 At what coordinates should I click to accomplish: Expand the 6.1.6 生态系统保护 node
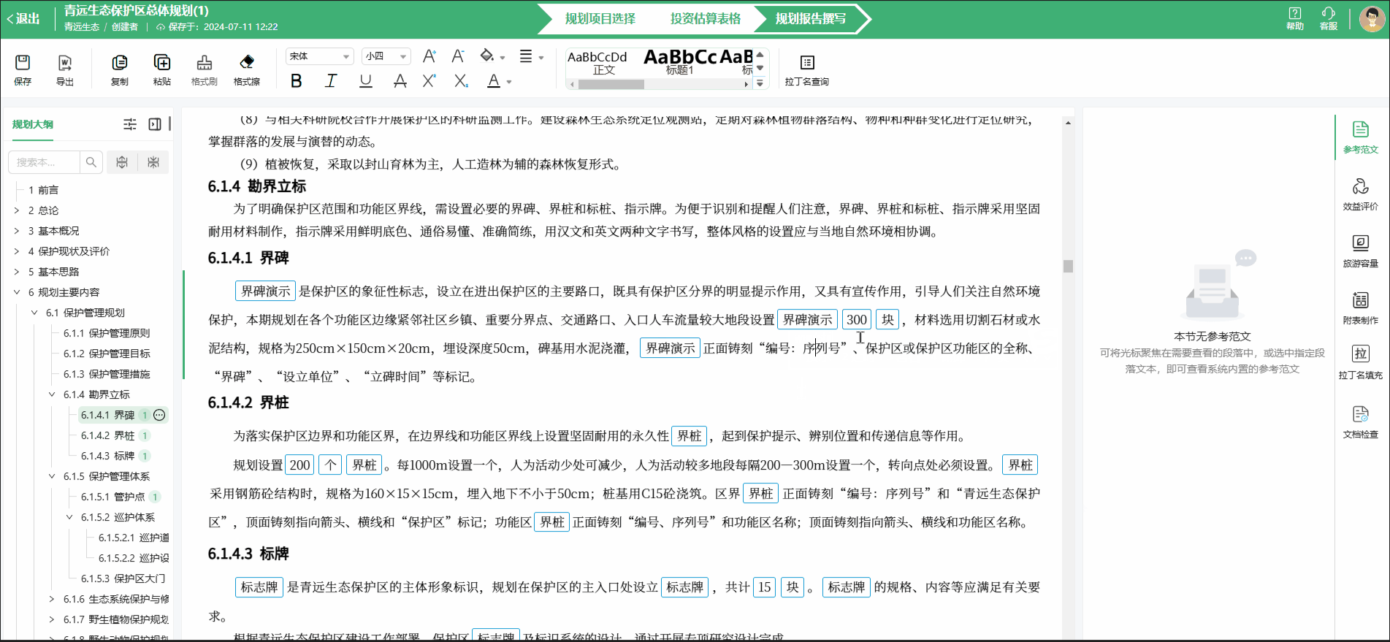tap(52, 599)
